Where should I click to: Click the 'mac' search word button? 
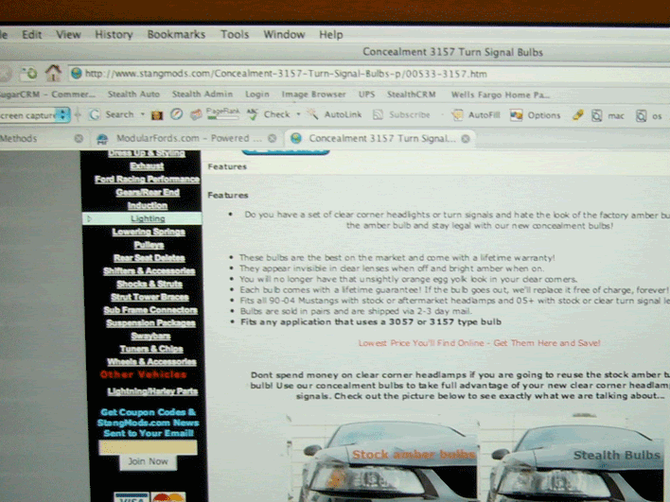point(608,115)
